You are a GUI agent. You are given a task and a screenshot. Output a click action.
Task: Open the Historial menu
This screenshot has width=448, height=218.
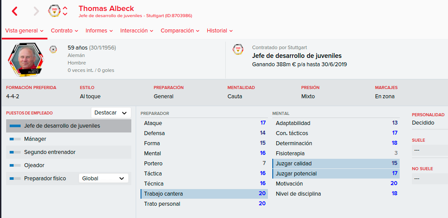220,31
